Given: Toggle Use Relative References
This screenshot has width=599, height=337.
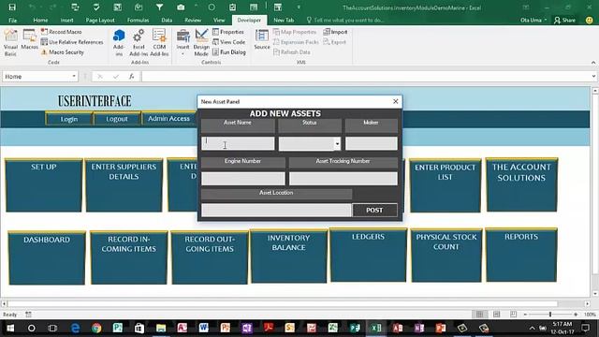Looking at the screenshot, I should pos(72,42).
